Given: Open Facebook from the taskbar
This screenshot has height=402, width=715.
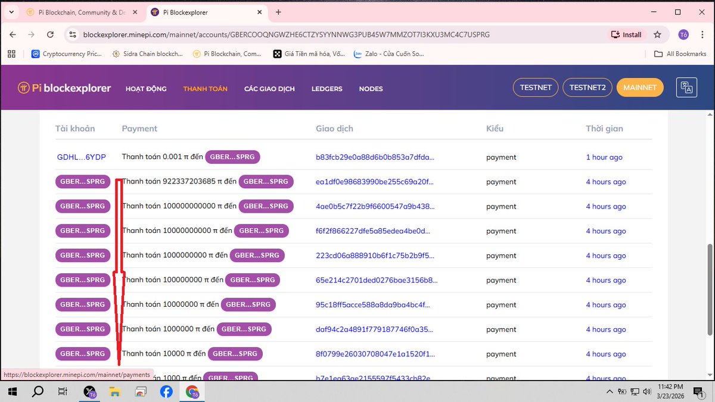Looking at the screenshot, I should tap(166, 391).
